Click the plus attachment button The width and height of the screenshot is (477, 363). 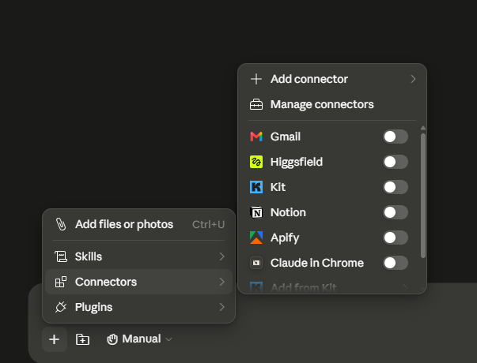click(55, 339)
